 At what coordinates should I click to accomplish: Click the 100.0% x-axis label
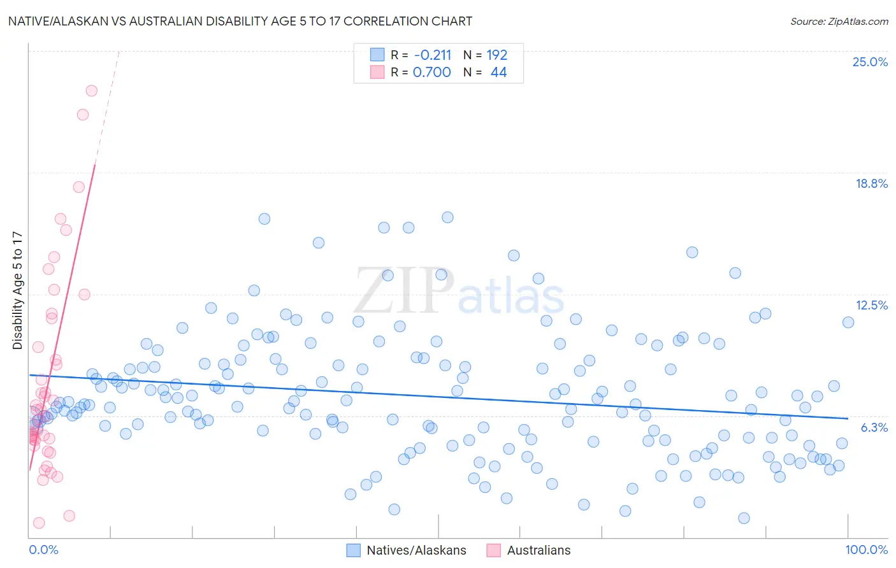[867, 550]
